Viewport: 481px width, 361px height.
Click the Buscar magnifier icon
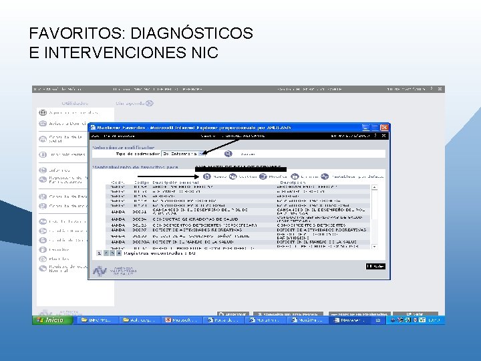tap(228, 154)
